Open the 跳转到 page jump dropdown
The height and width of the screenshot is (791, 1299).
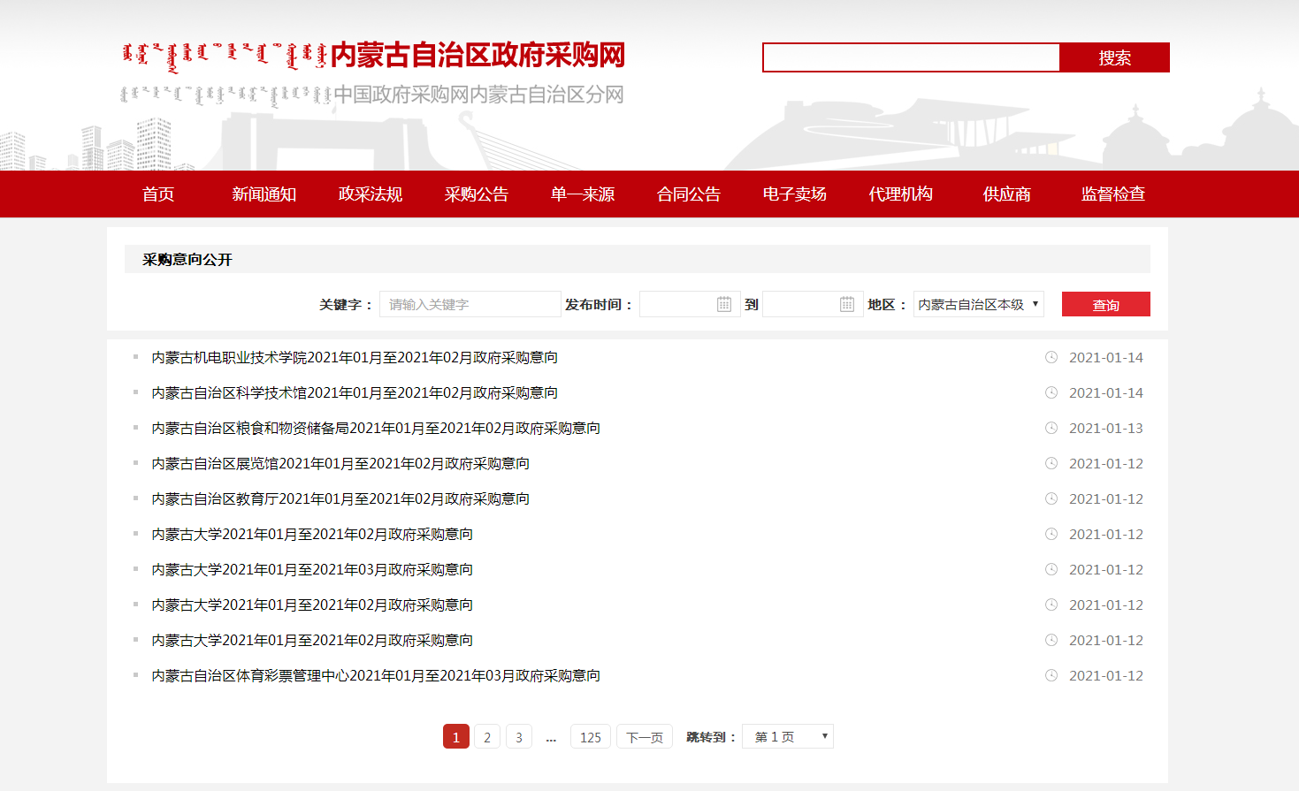[788, 737]
